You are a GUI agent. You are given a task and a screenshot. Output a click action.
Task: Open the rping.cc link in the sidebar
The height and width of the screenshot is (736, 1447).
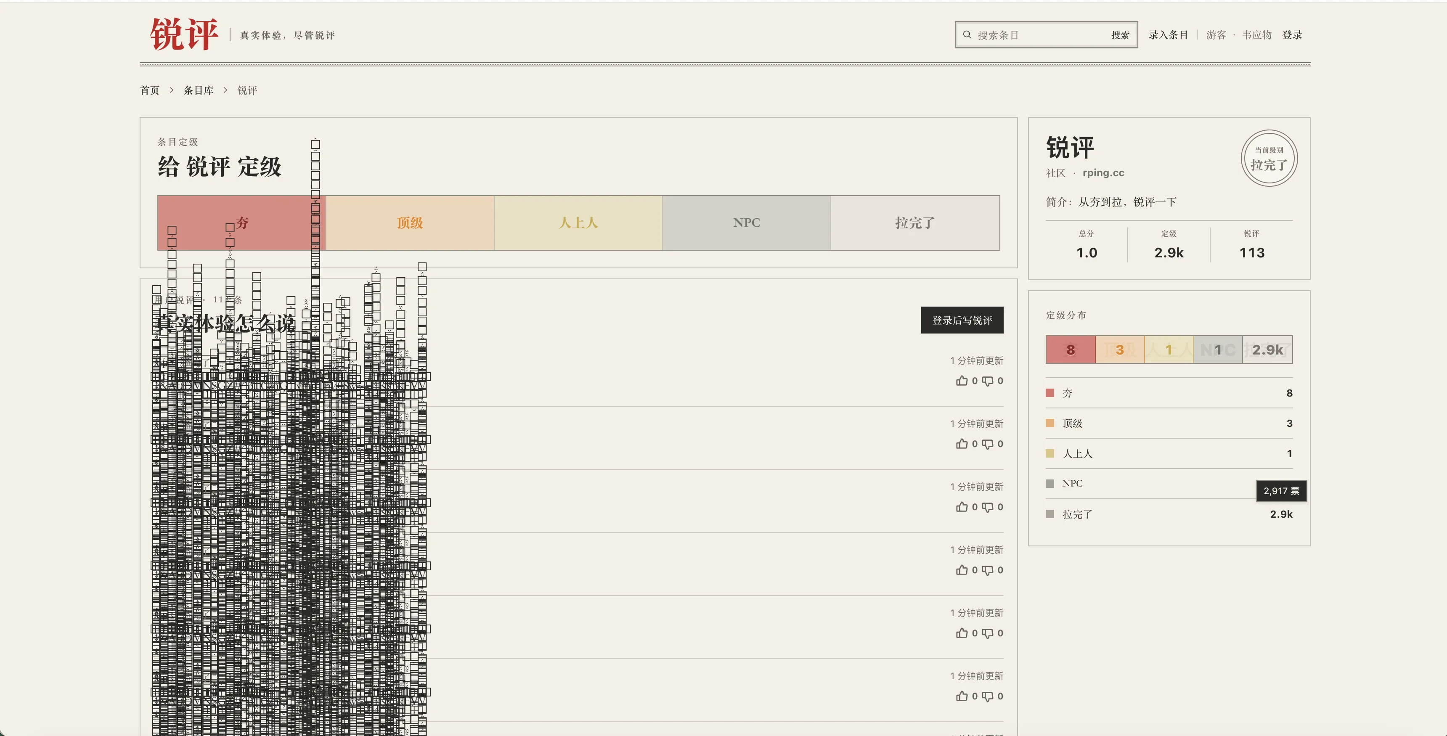click(x=1103, y=173)
